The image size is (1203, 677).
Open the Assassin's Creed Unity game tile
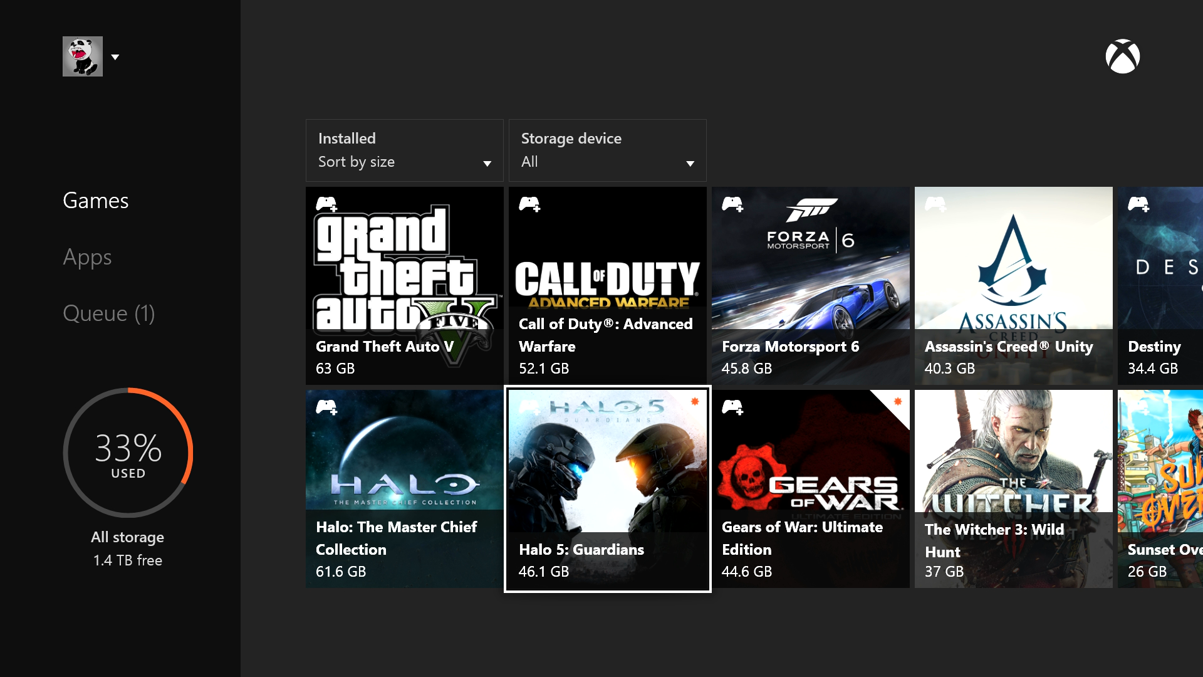click(1013, 285)
